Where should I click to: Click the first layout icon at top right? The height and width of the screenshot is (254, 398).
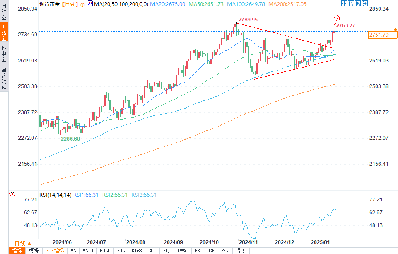click(344, 3)
